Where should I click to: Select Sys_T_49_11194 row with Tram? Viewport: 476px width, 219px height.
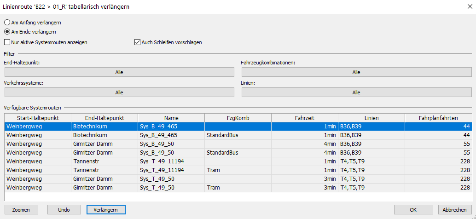pyautogui.click(x=171, y=170)
